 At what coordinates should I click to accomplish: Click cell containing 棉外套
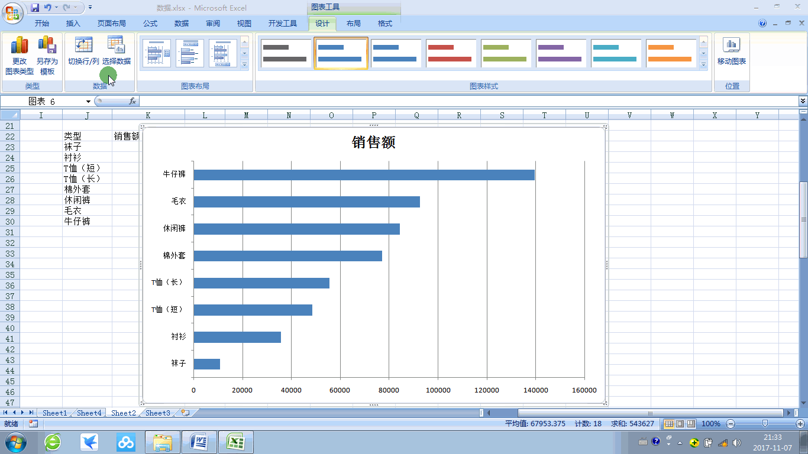[x=87, y=190]
